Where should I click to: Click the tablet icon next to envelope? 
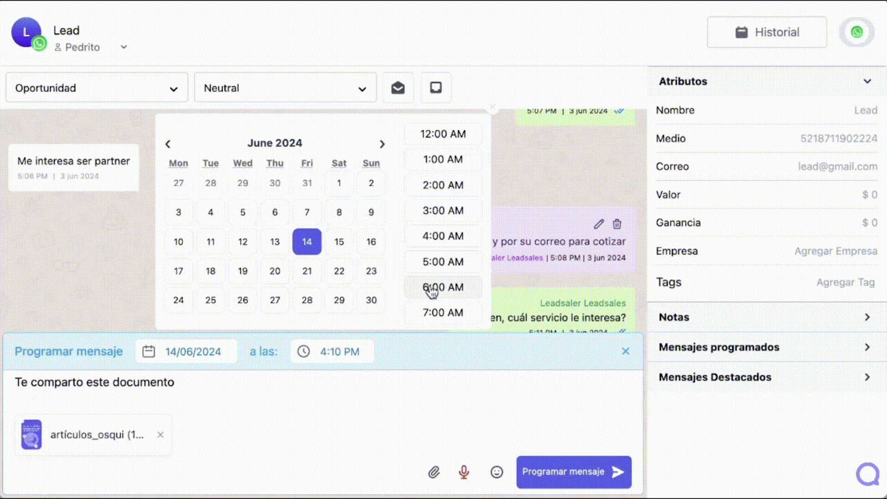tap(436, 88)
